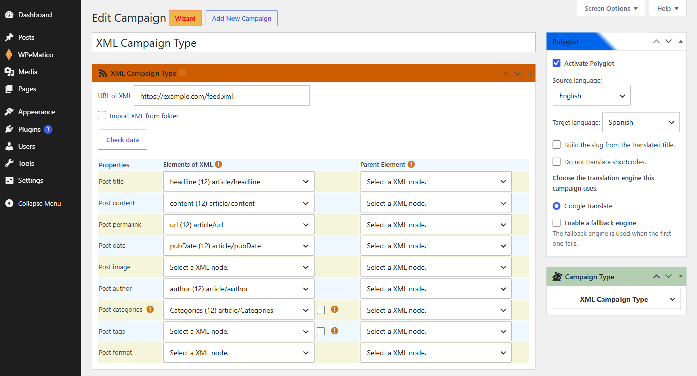Open the Help tab
The width and height of the screenshot is (697, 376).
click(x=668, y=8)
